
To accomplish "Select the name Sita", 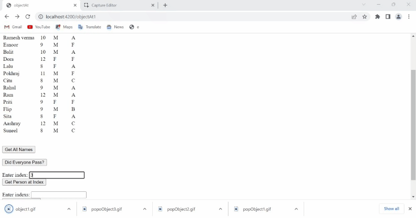I will (x=7, y=116).
